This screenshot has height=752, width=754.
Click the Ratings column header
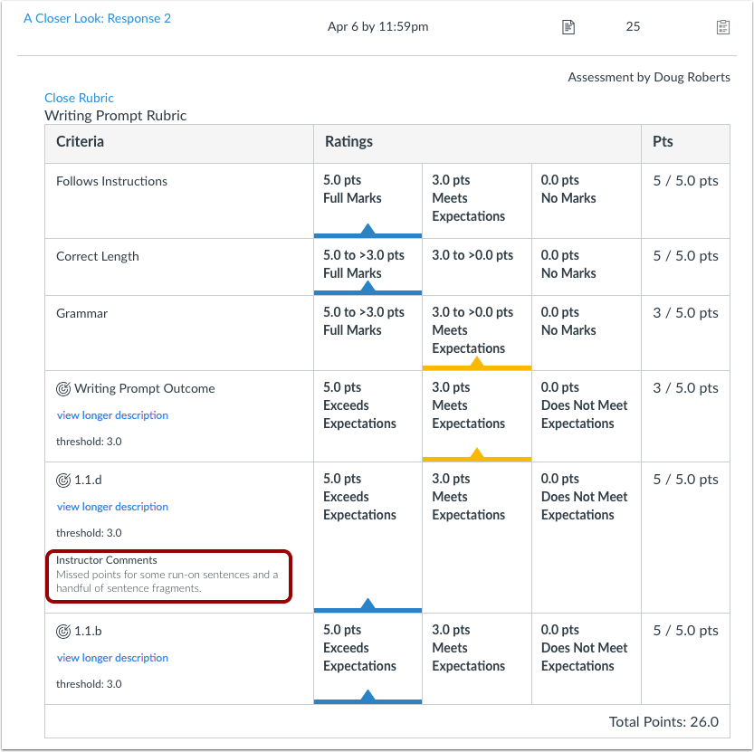[x=348, y=142]
